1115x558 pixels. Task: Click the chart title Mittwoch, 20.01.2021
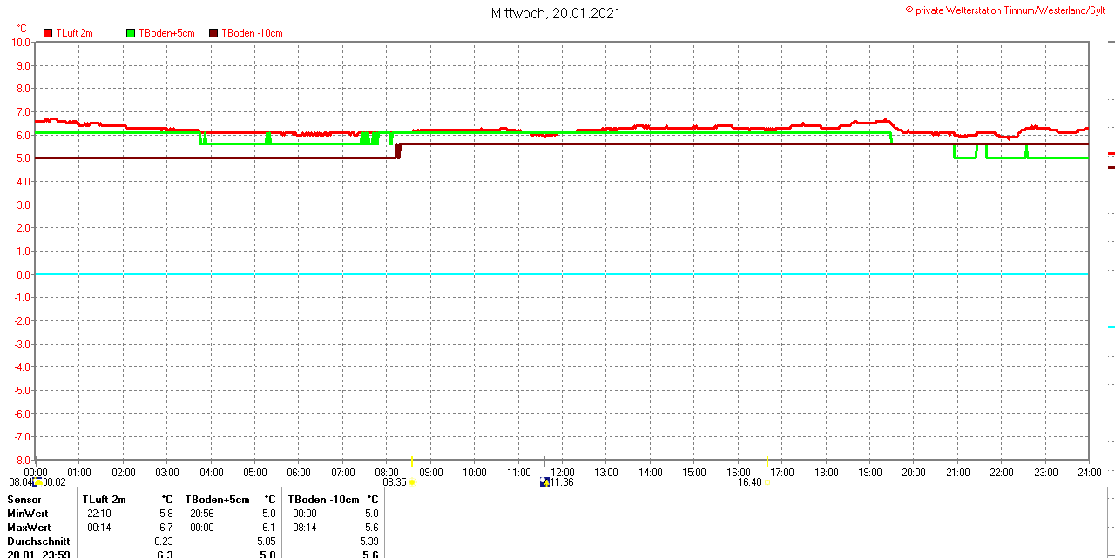555,13
